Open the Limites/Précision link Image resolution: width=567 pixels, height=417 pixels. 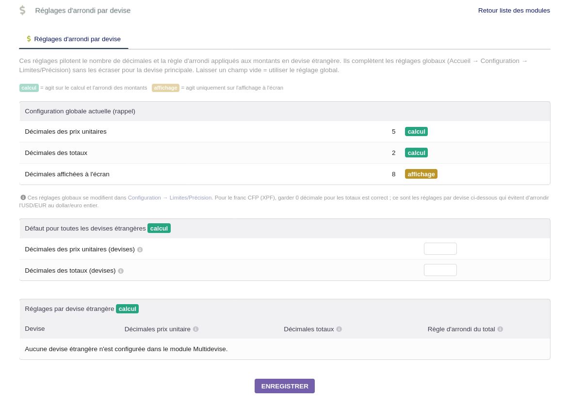pos(191,198)
